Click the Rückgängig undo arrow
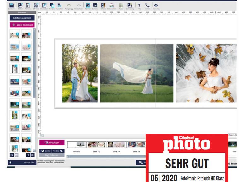243x182 pixels. 69,5
